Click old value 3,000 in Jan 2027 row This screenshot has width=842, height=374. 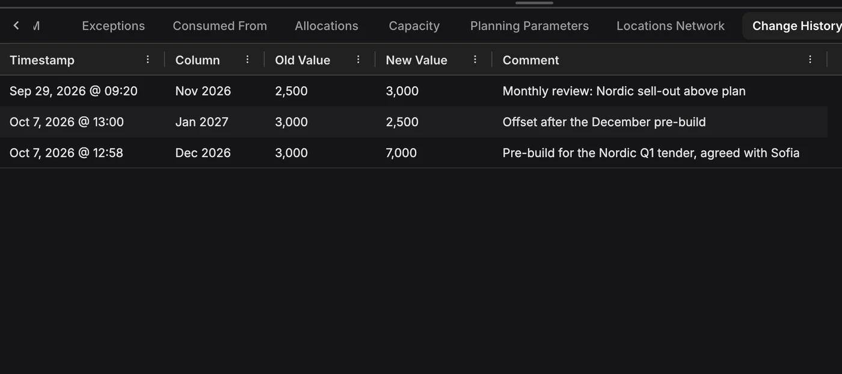(291, 122)
